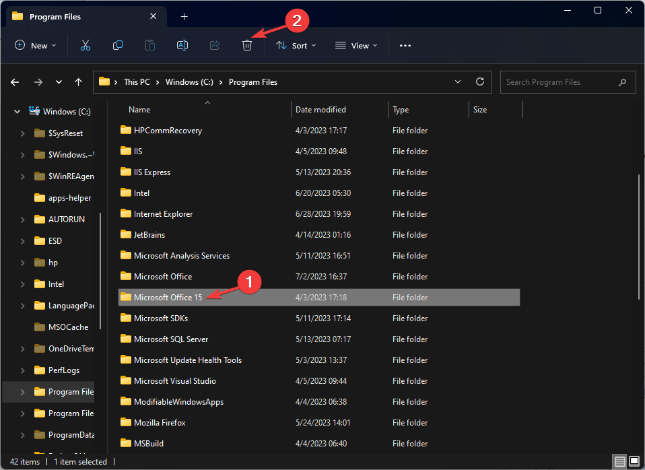
Task: Open the Sort dropdown menu
Action: pos(296,45)
